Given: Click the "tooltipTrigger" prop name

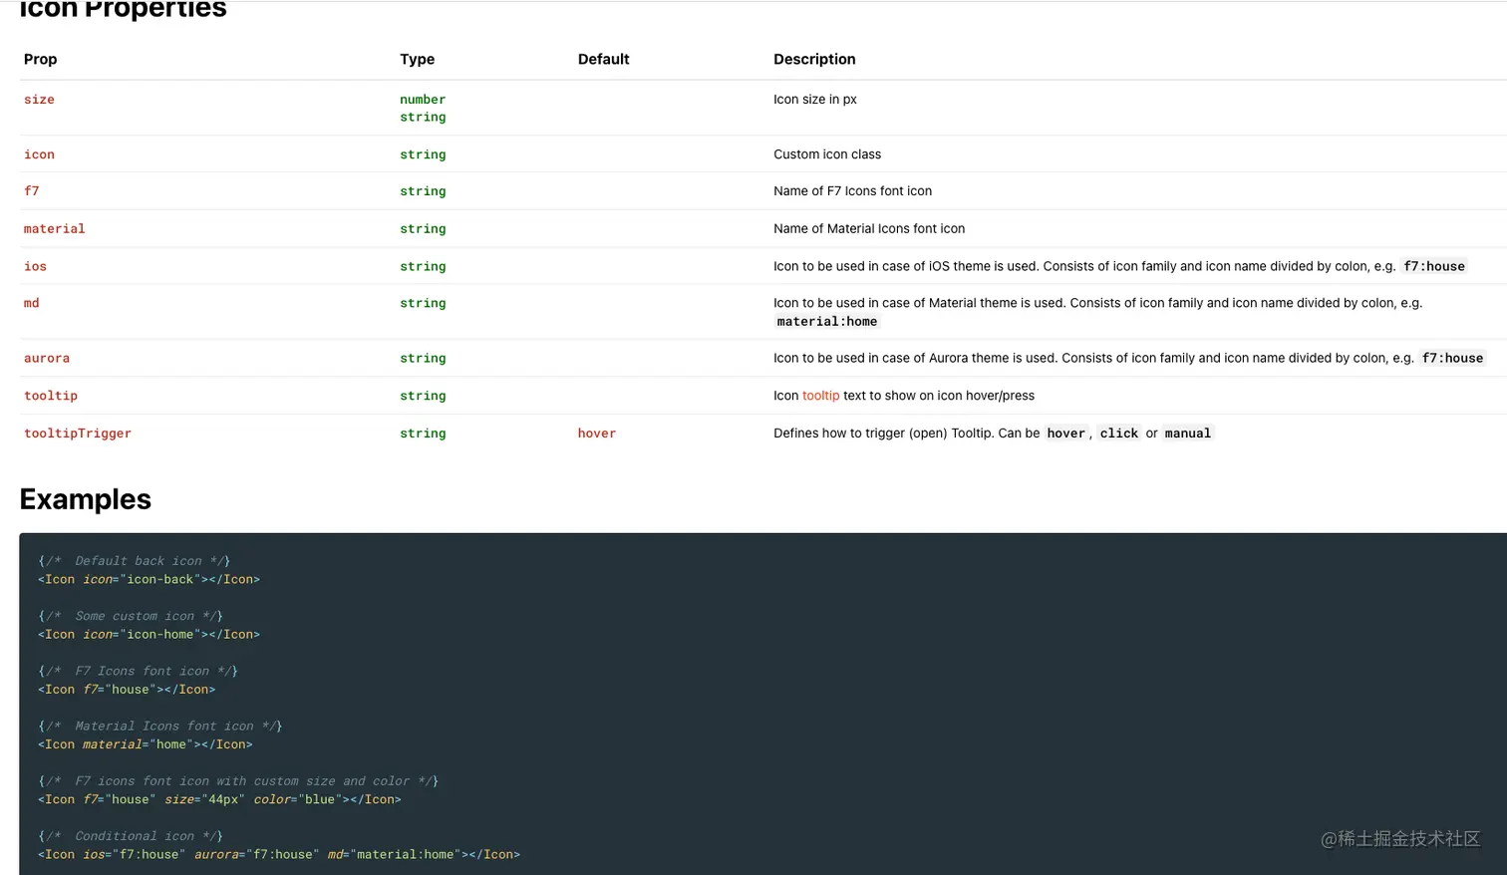Looking at the screenshot, I should click(x=77, y=434).
